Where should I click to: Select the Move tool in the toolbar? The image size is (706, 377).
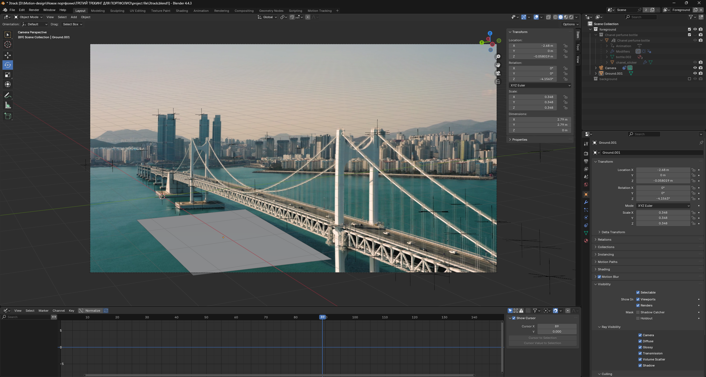pyautogui.click(x=8, y=55)
